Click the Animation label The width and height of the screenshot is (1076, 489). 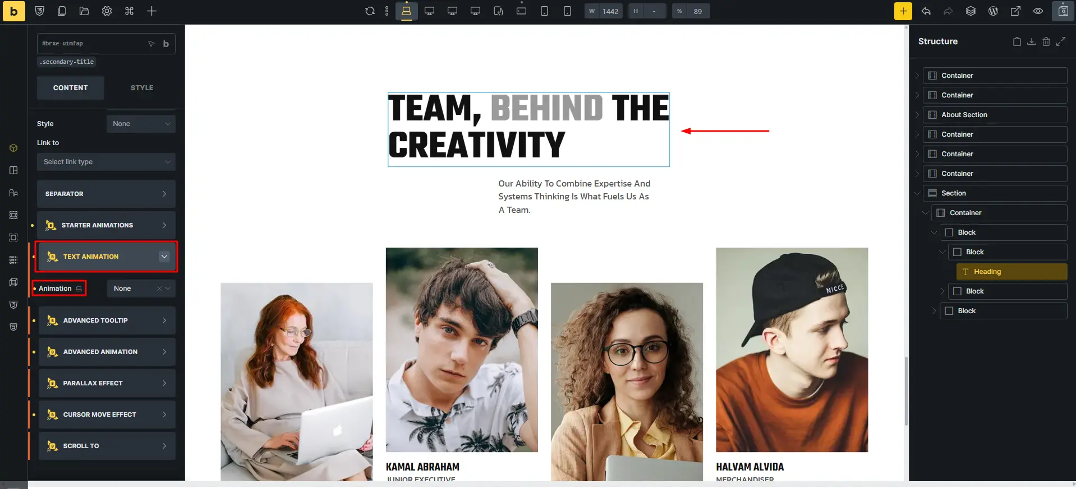tap(55, 288)
